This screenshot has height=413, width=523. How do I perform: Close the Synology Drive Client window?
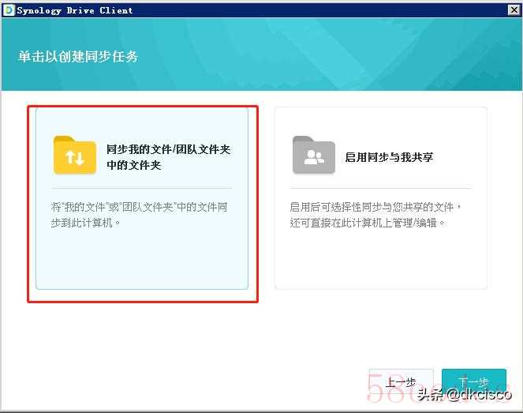514,10
